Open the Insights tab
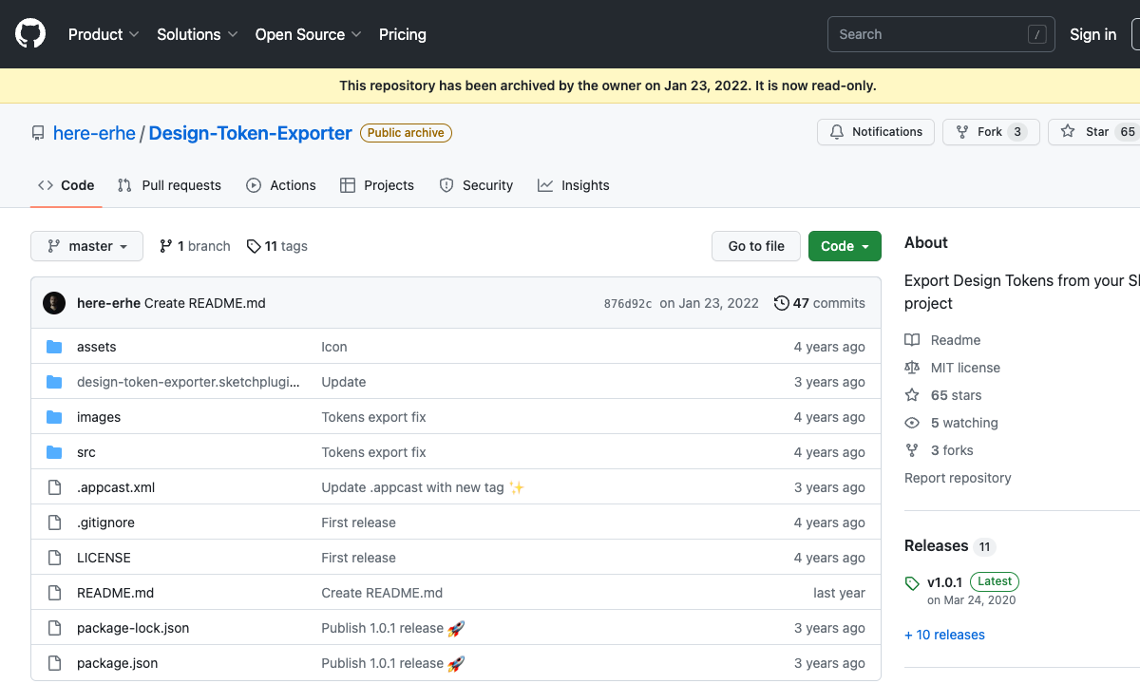 [574, 185]
